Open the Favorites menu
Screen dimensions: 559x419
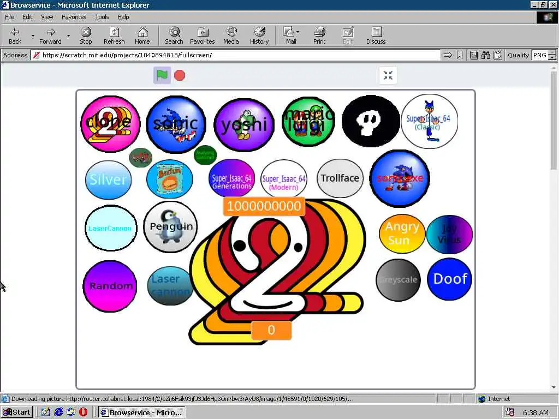[74, 17]
